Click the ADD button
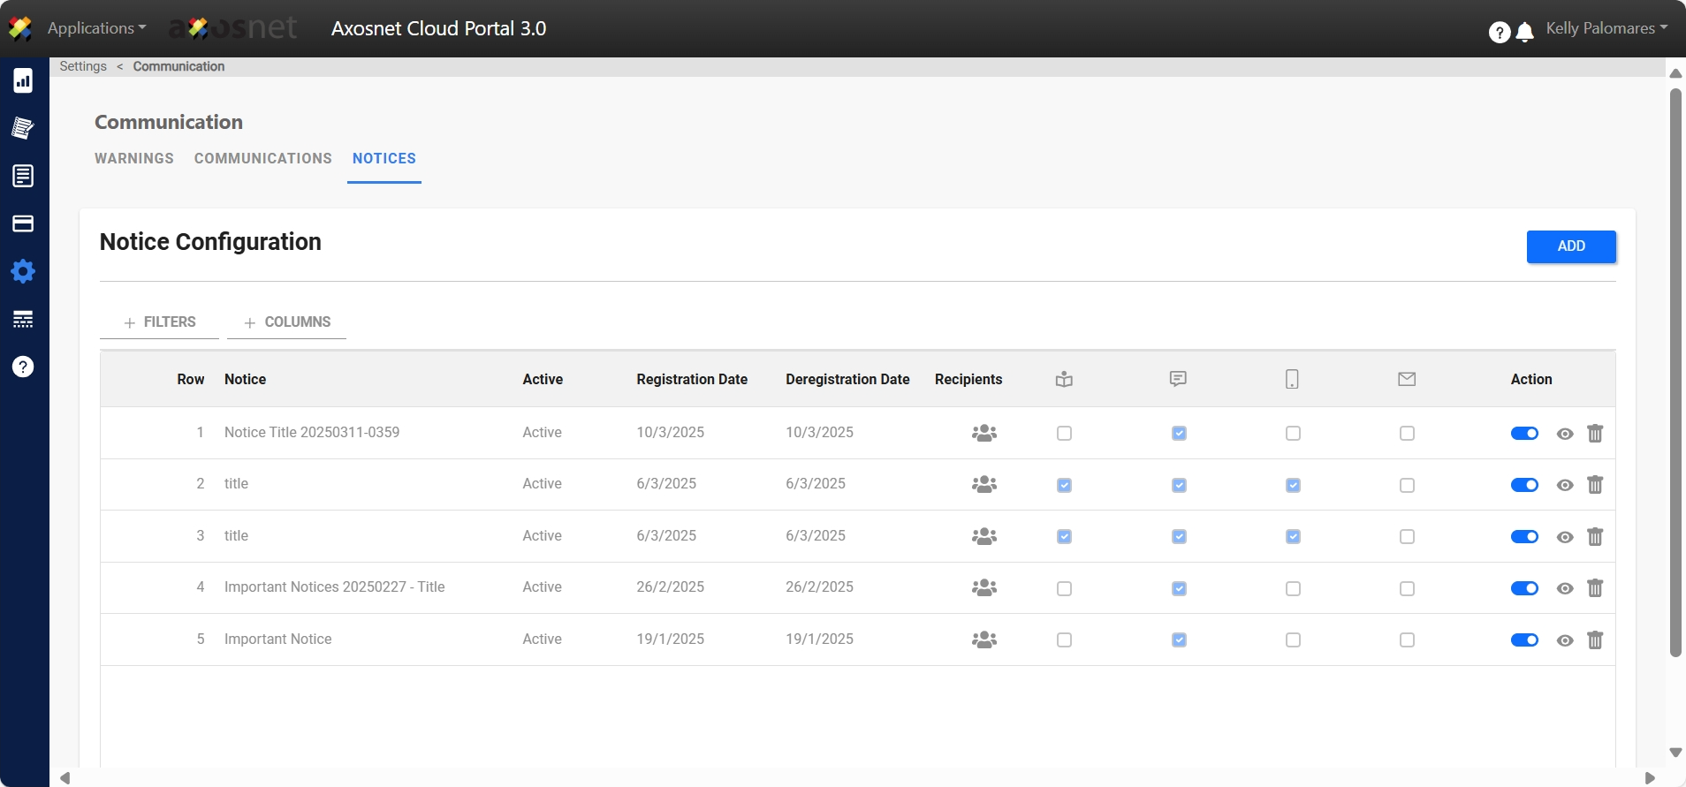The width and height of the screenshot is (1686, 787). click(x=1570, y=246)
